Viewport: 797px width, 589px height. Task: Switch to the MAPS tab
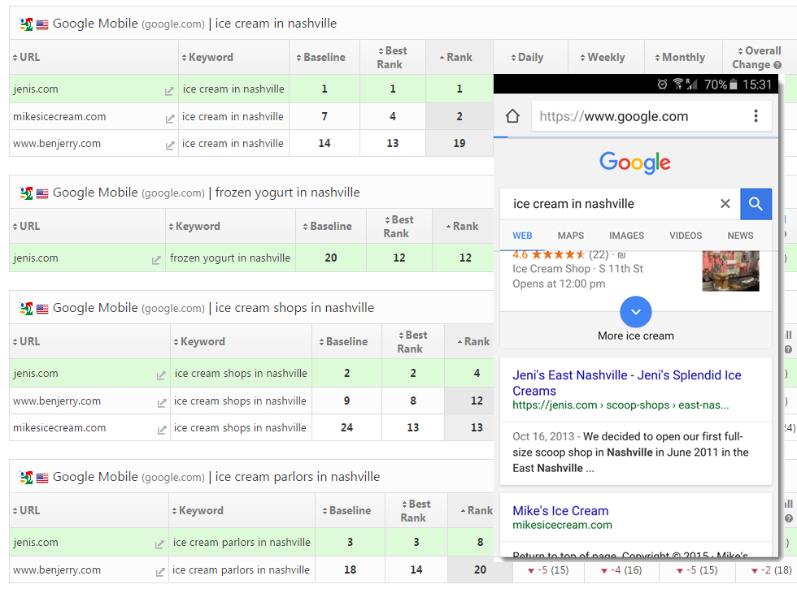(570, 236)
